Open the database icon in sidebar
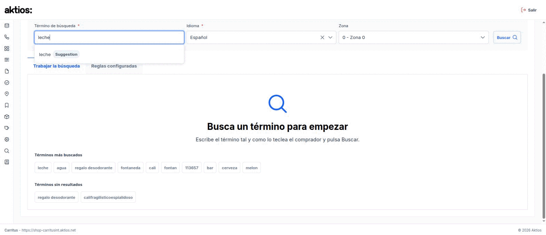The image size is (546, 235). pyautogui.click(x=7, y=25)
